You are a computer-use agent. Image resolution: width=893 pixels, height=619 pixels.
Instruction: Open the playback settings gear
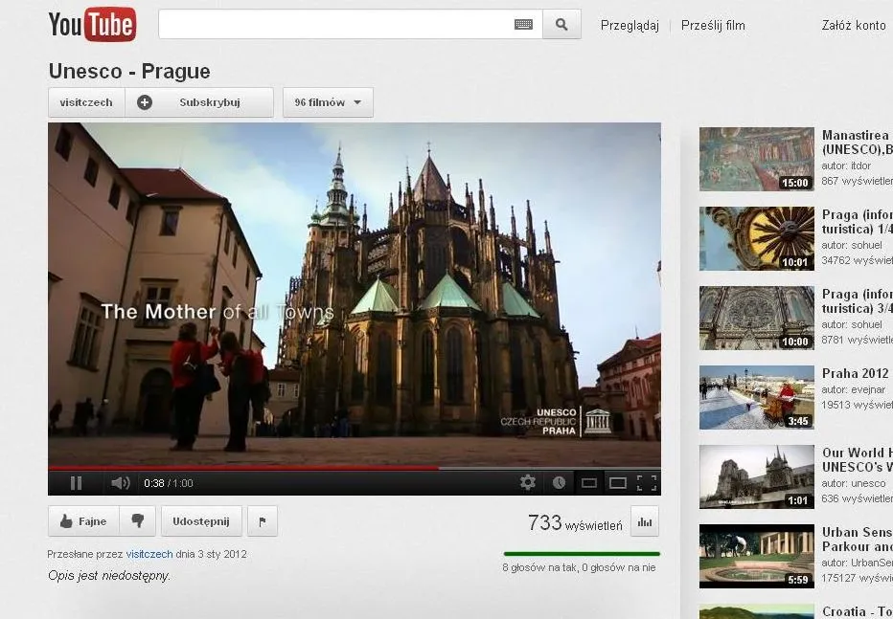pos(525,483)
